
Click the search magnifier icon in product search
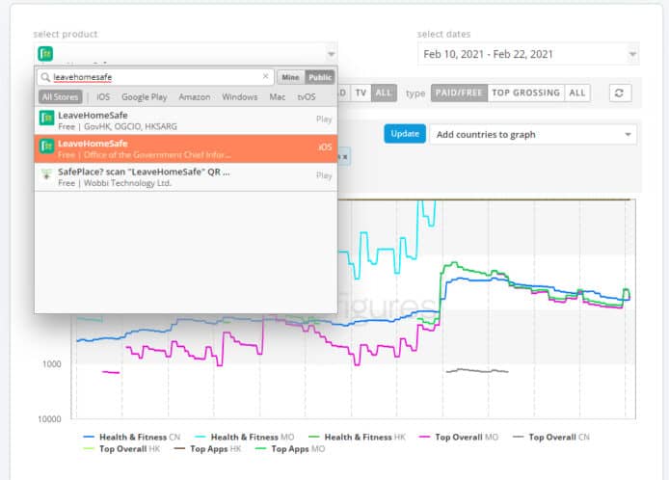click(x=45, y=77)
